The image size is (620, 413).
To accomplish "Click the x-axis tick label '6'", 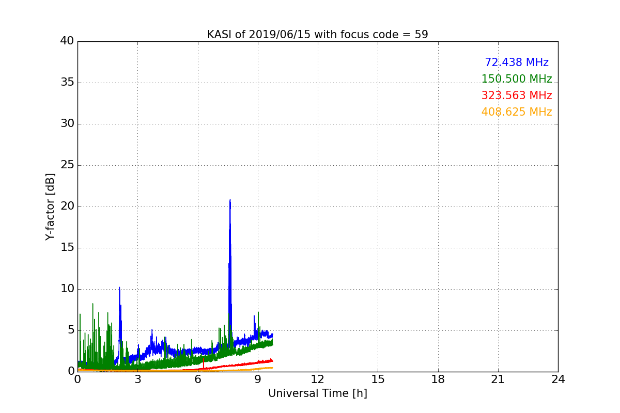I will [197, 379].
